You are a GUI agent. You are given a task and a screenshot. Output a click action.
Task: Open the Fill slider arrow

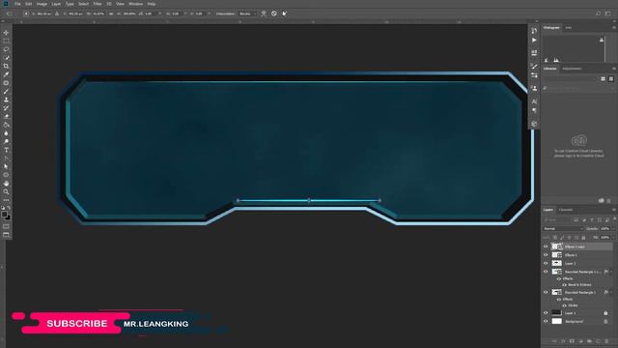613,237
